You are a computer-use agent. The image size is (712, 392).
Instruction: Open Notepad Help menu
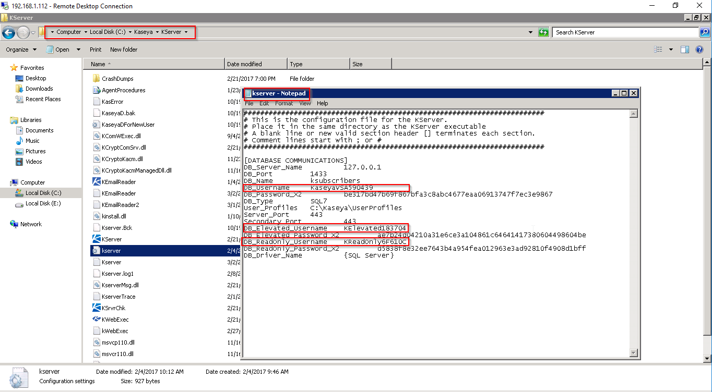[323, 103]
